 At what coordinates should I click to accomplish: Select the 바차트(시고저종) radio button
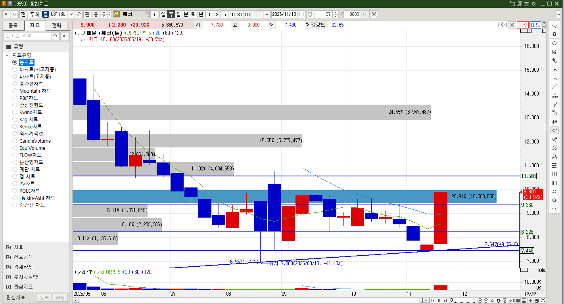pyautogui.click(x=15, y=69)
